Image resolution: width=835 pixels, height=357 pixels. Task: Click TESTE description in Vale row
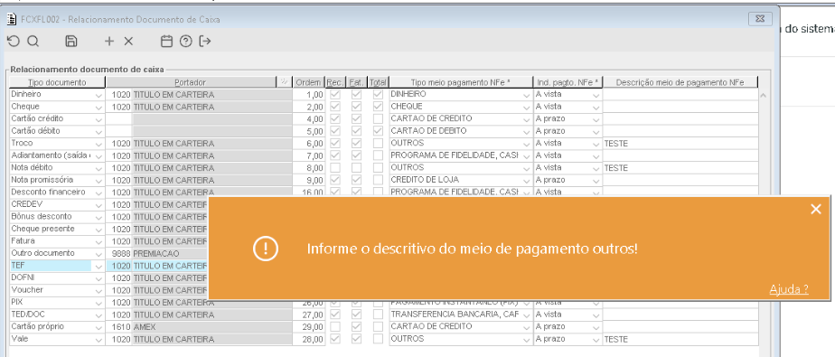[680, 339]
